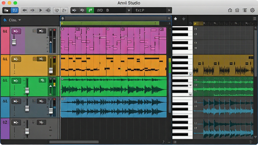Click the volume fader on the 02 track
258x145 pixels.
pyautogui.click(x=27, y=131)
